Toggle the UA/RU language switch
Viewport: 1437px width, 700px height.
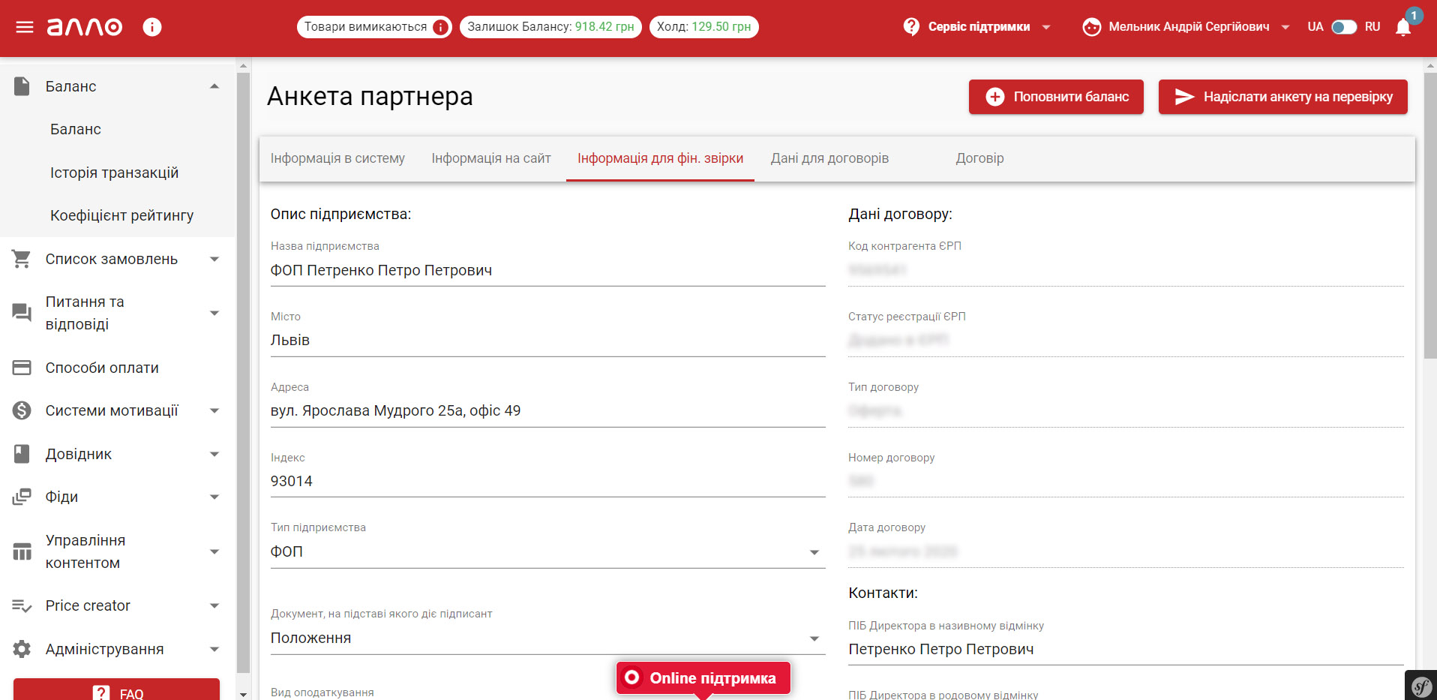(1343, 27)
